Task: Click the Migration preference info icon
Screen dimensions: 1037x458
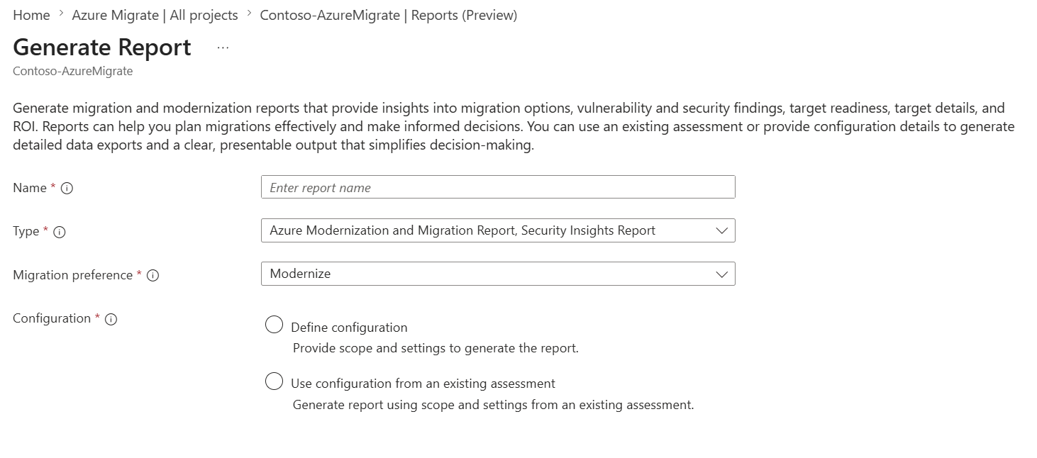Action: click(152, 276)
